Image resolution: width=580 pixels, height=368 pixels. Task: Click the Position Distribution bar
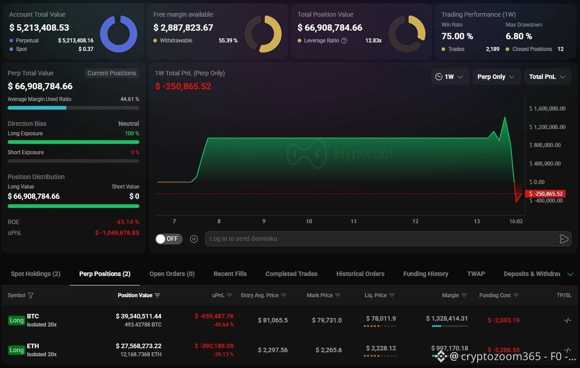pos(74,206)
